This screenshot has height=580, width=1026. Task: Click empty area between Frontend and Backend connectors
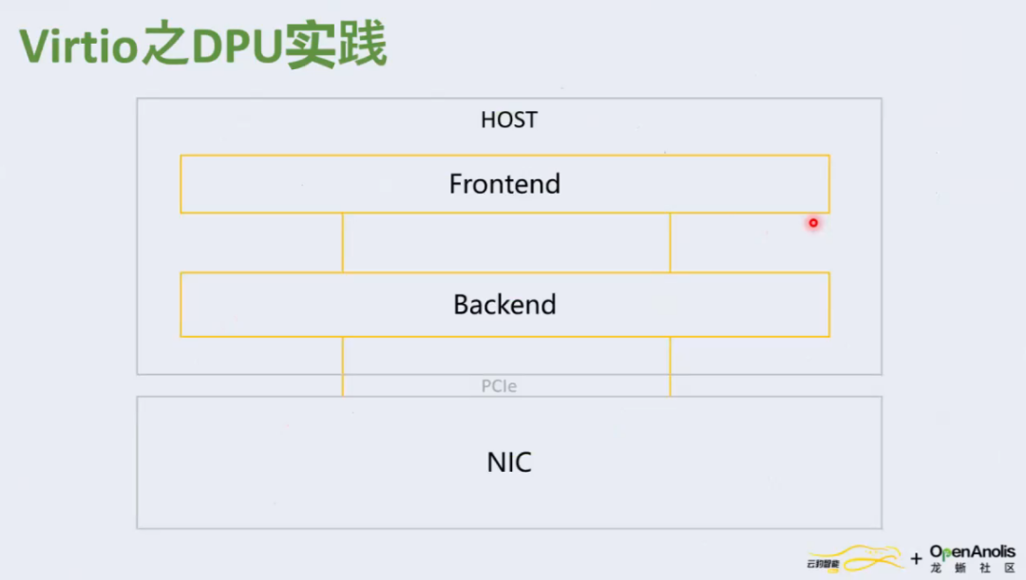[x=505, y=243]
